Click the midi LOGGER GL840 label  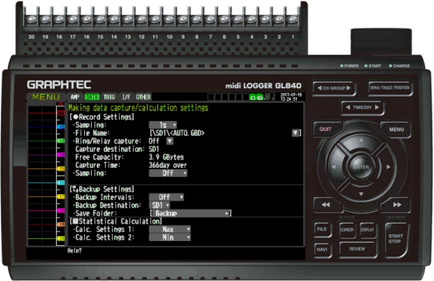coord(263,85)
